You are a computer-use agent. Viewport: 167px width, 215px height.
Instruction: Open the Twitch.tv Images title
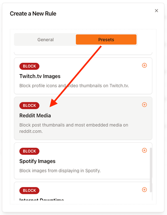(x=40, y=76)
